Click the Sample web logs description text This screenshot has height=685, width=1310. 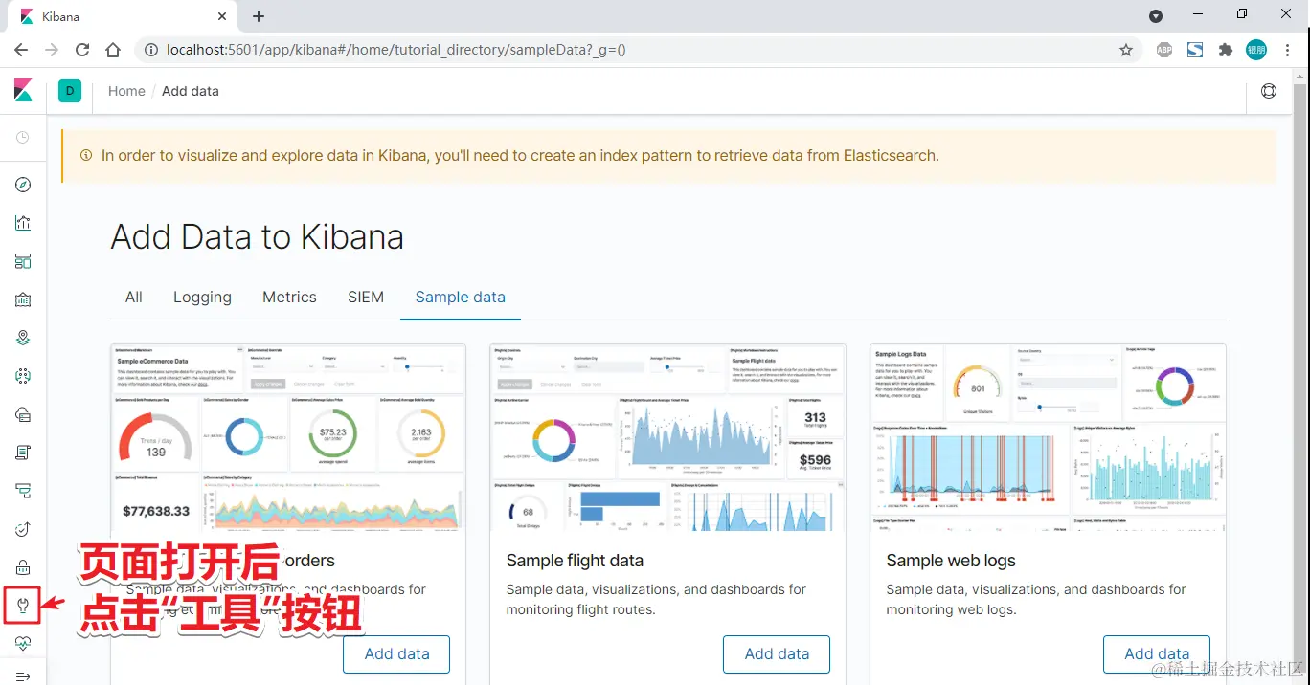point(1036,600)
